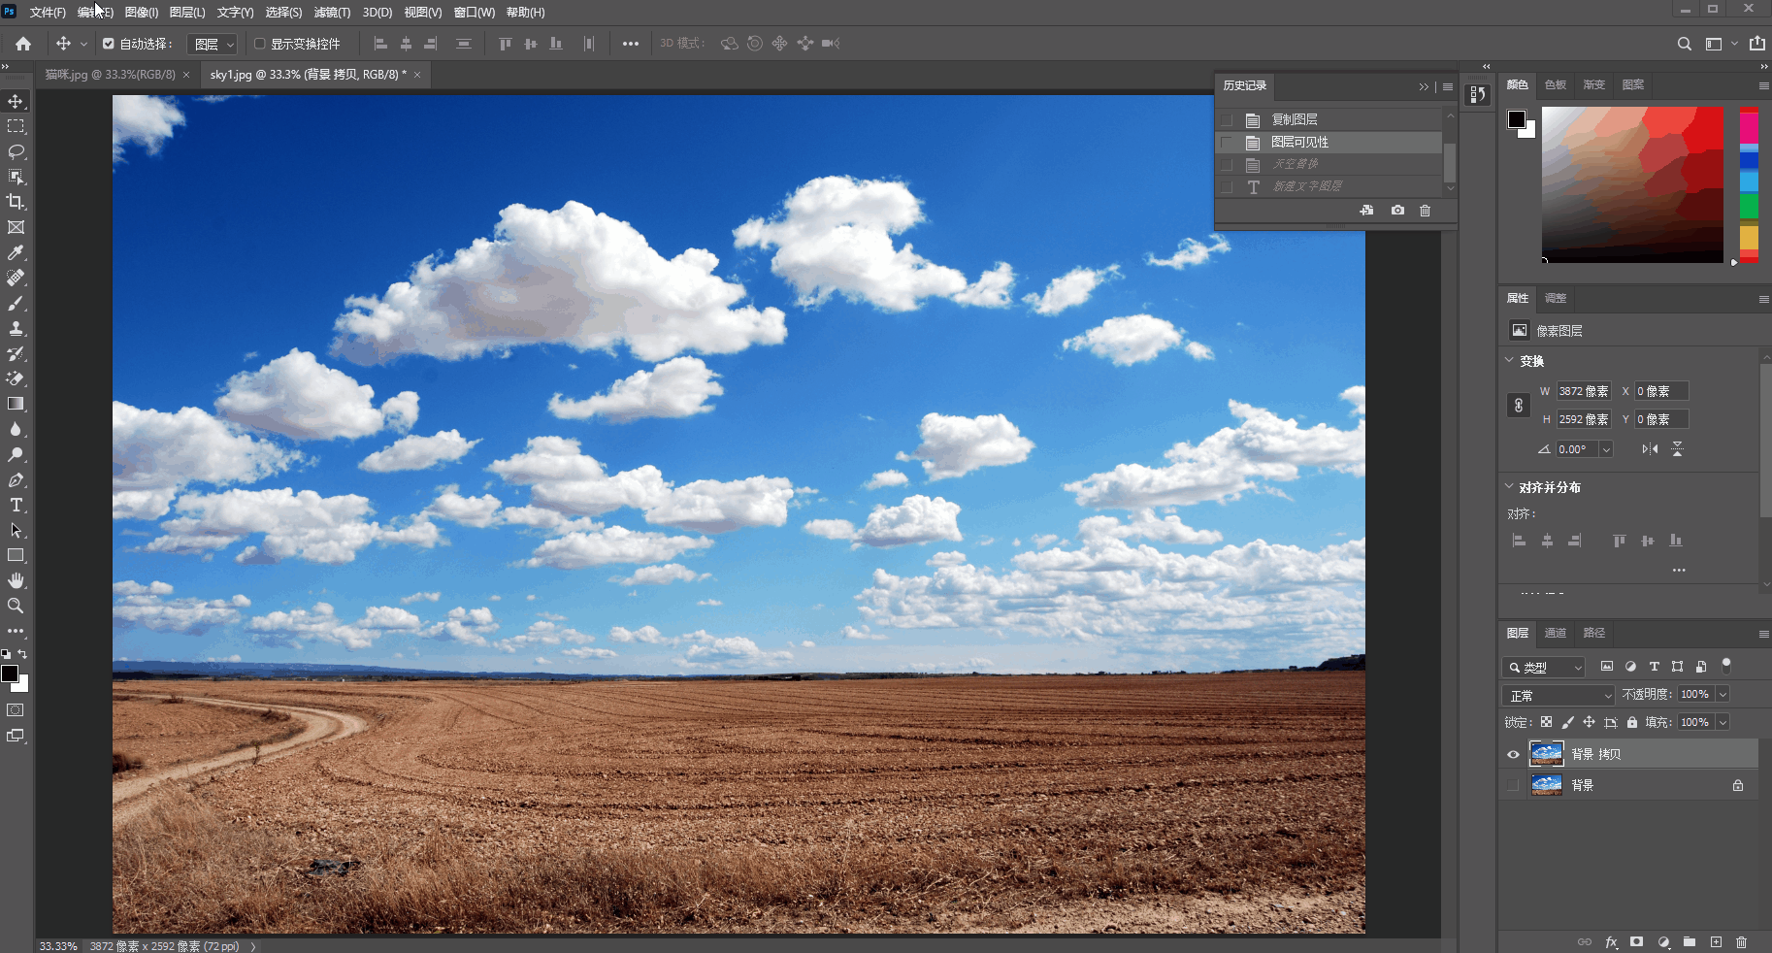Collapse the 对齐并分布 section
The width and height of the screenshot is (1772, 953).
pos(1509,486)
